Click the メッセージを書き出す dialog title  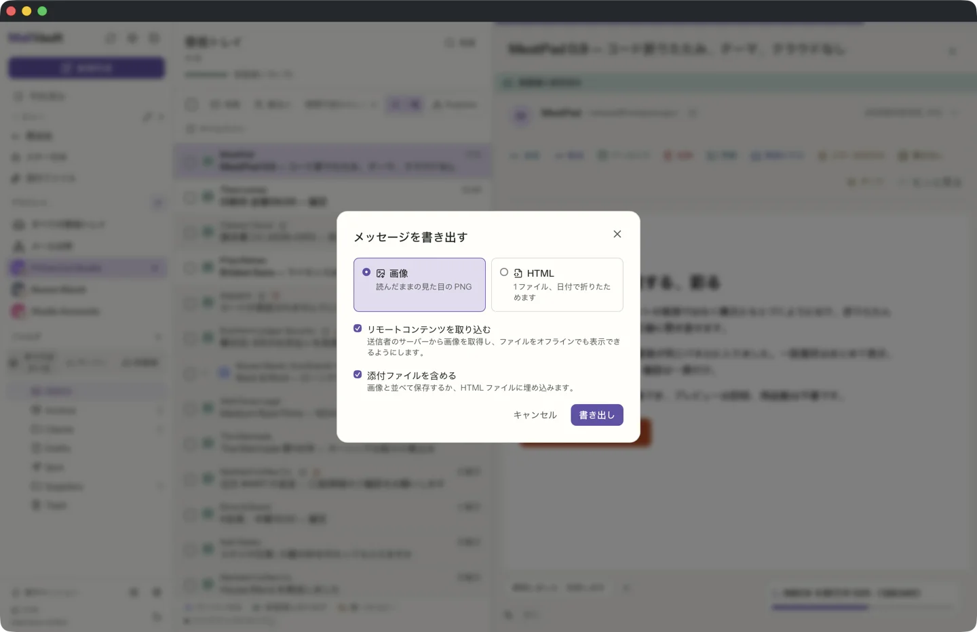point(410,237)
